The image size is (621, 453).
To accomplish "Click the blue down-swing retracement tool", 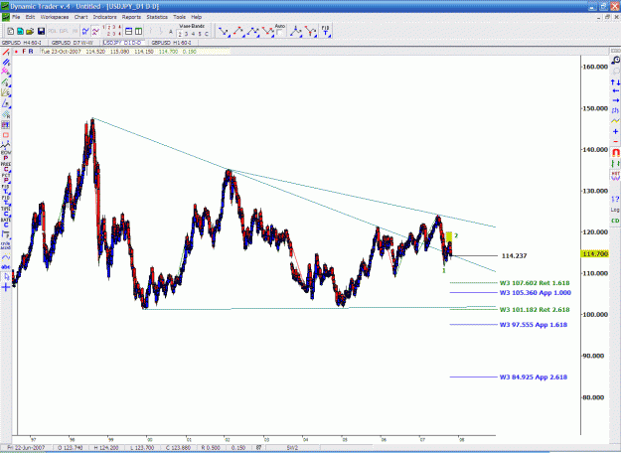I will (224, 31).
